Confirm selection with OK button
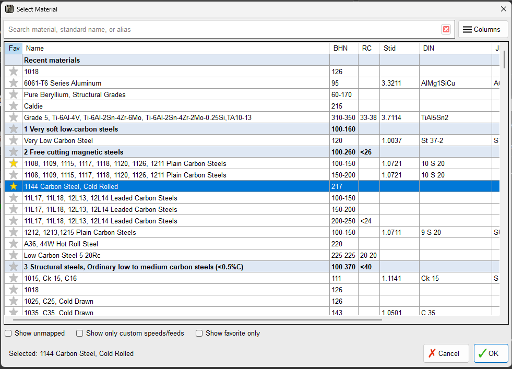The image size is (512, 369). (x=491, y=353)
